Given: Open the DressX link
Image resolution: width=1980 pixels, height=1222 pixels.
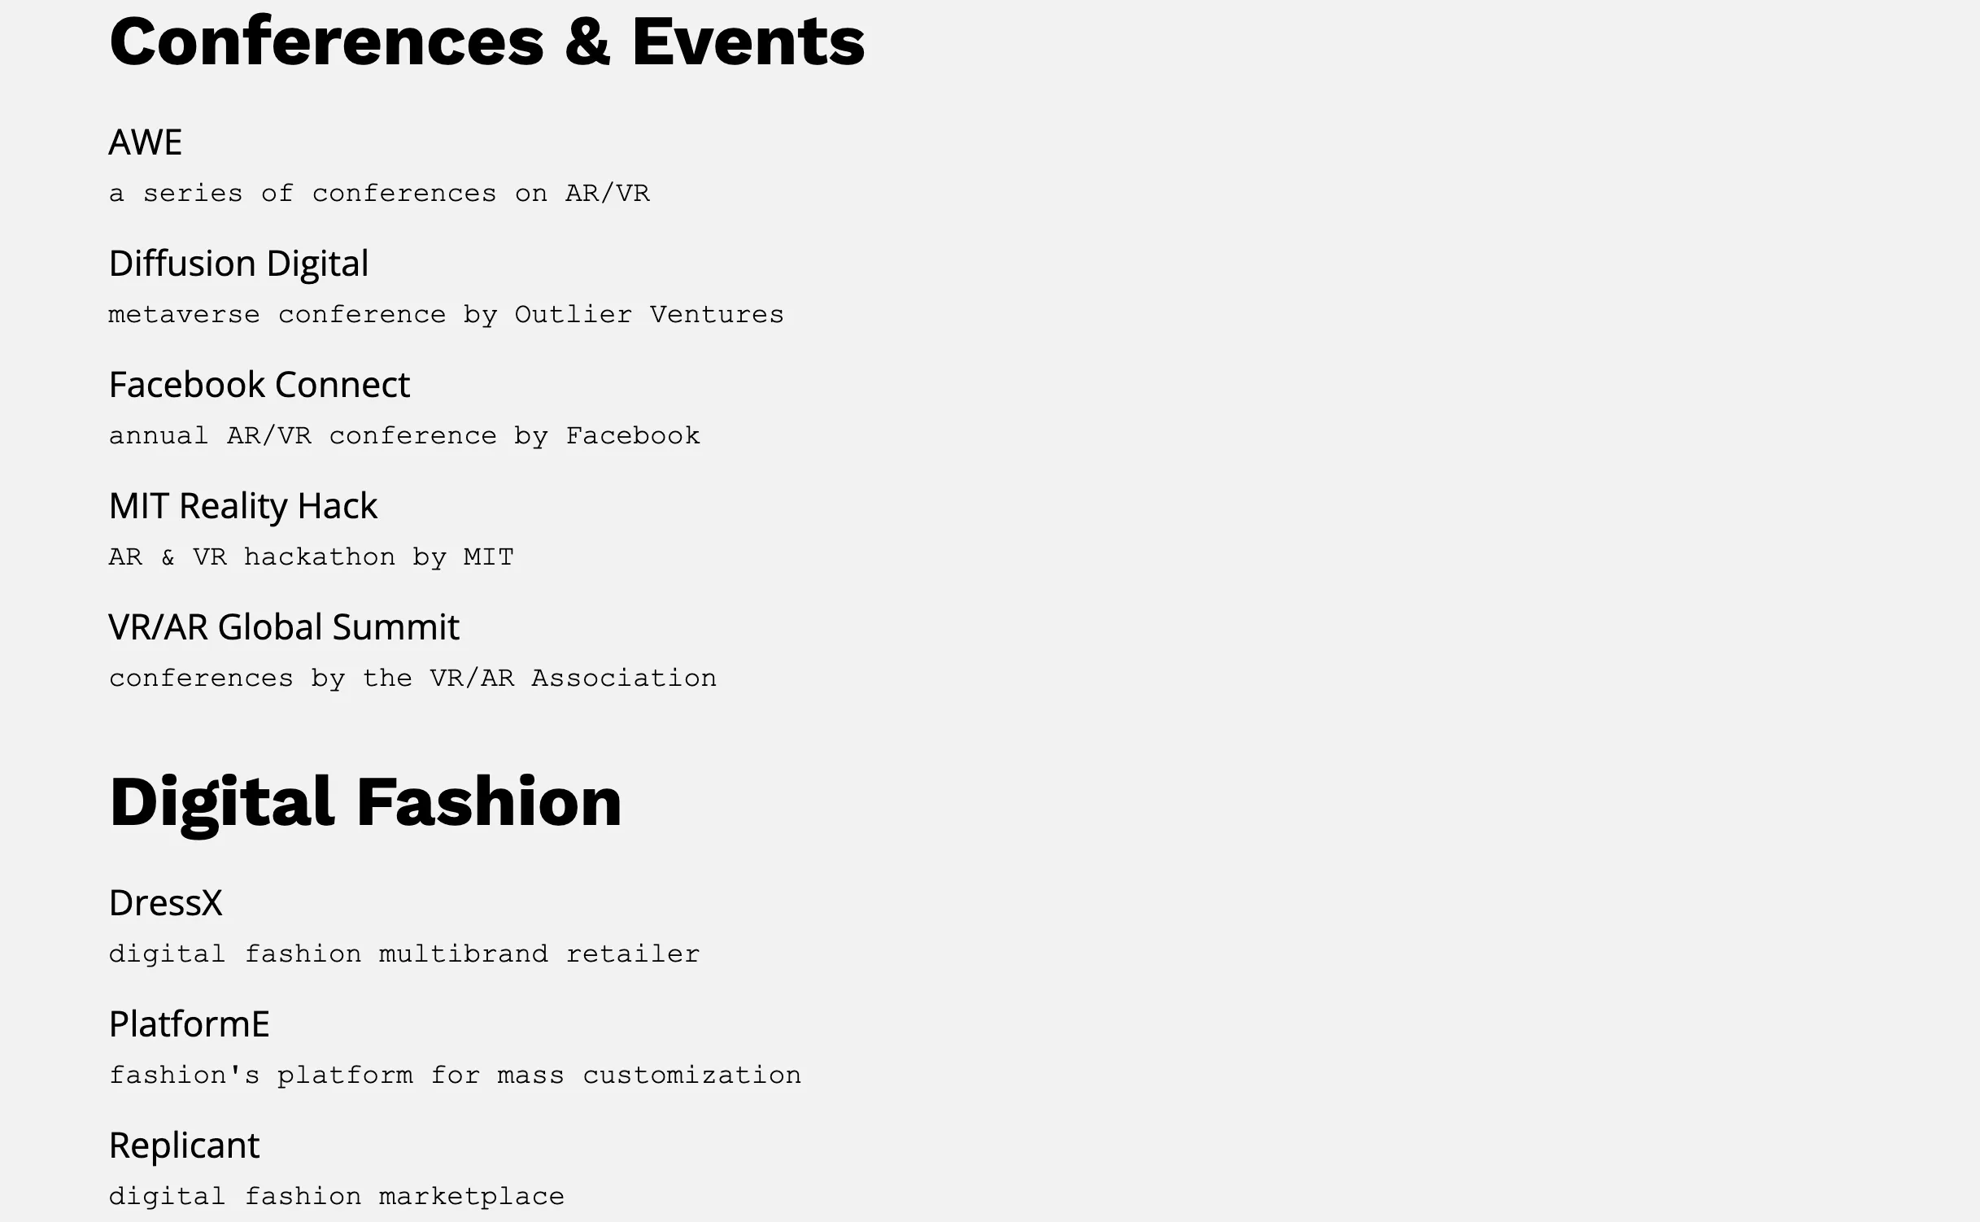Looking at the screenshot, I should click(x=166, y=903).
